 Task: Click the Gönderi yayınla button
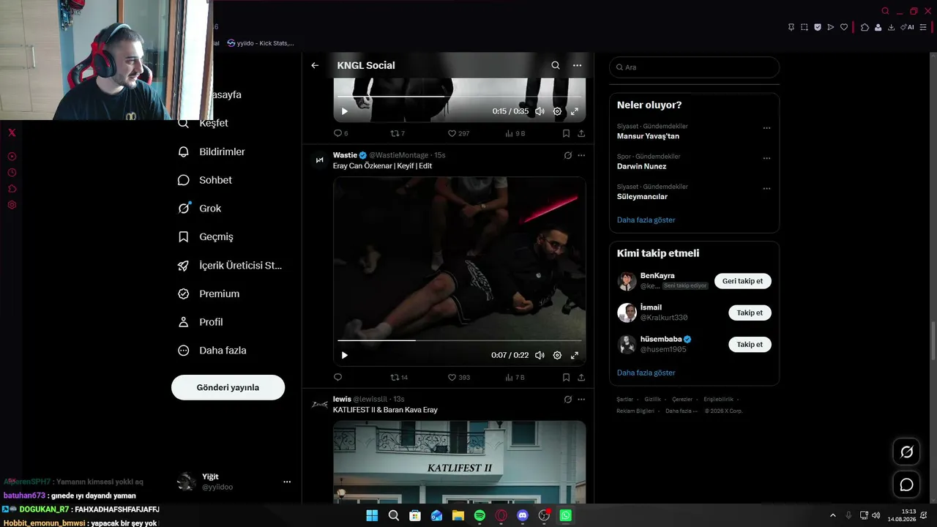(228, 387)
